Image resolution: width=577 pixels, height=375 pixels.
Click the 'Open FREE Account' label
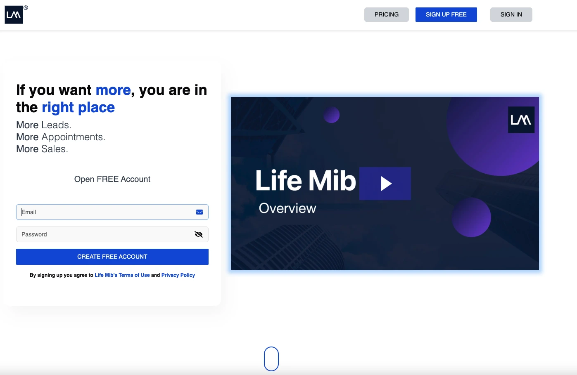pos(112,179)
